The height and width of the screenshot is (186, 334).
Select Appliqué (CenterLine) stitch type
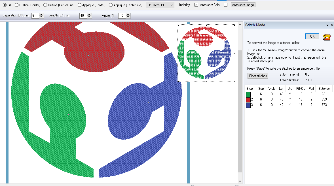click(x=111, y=5)
